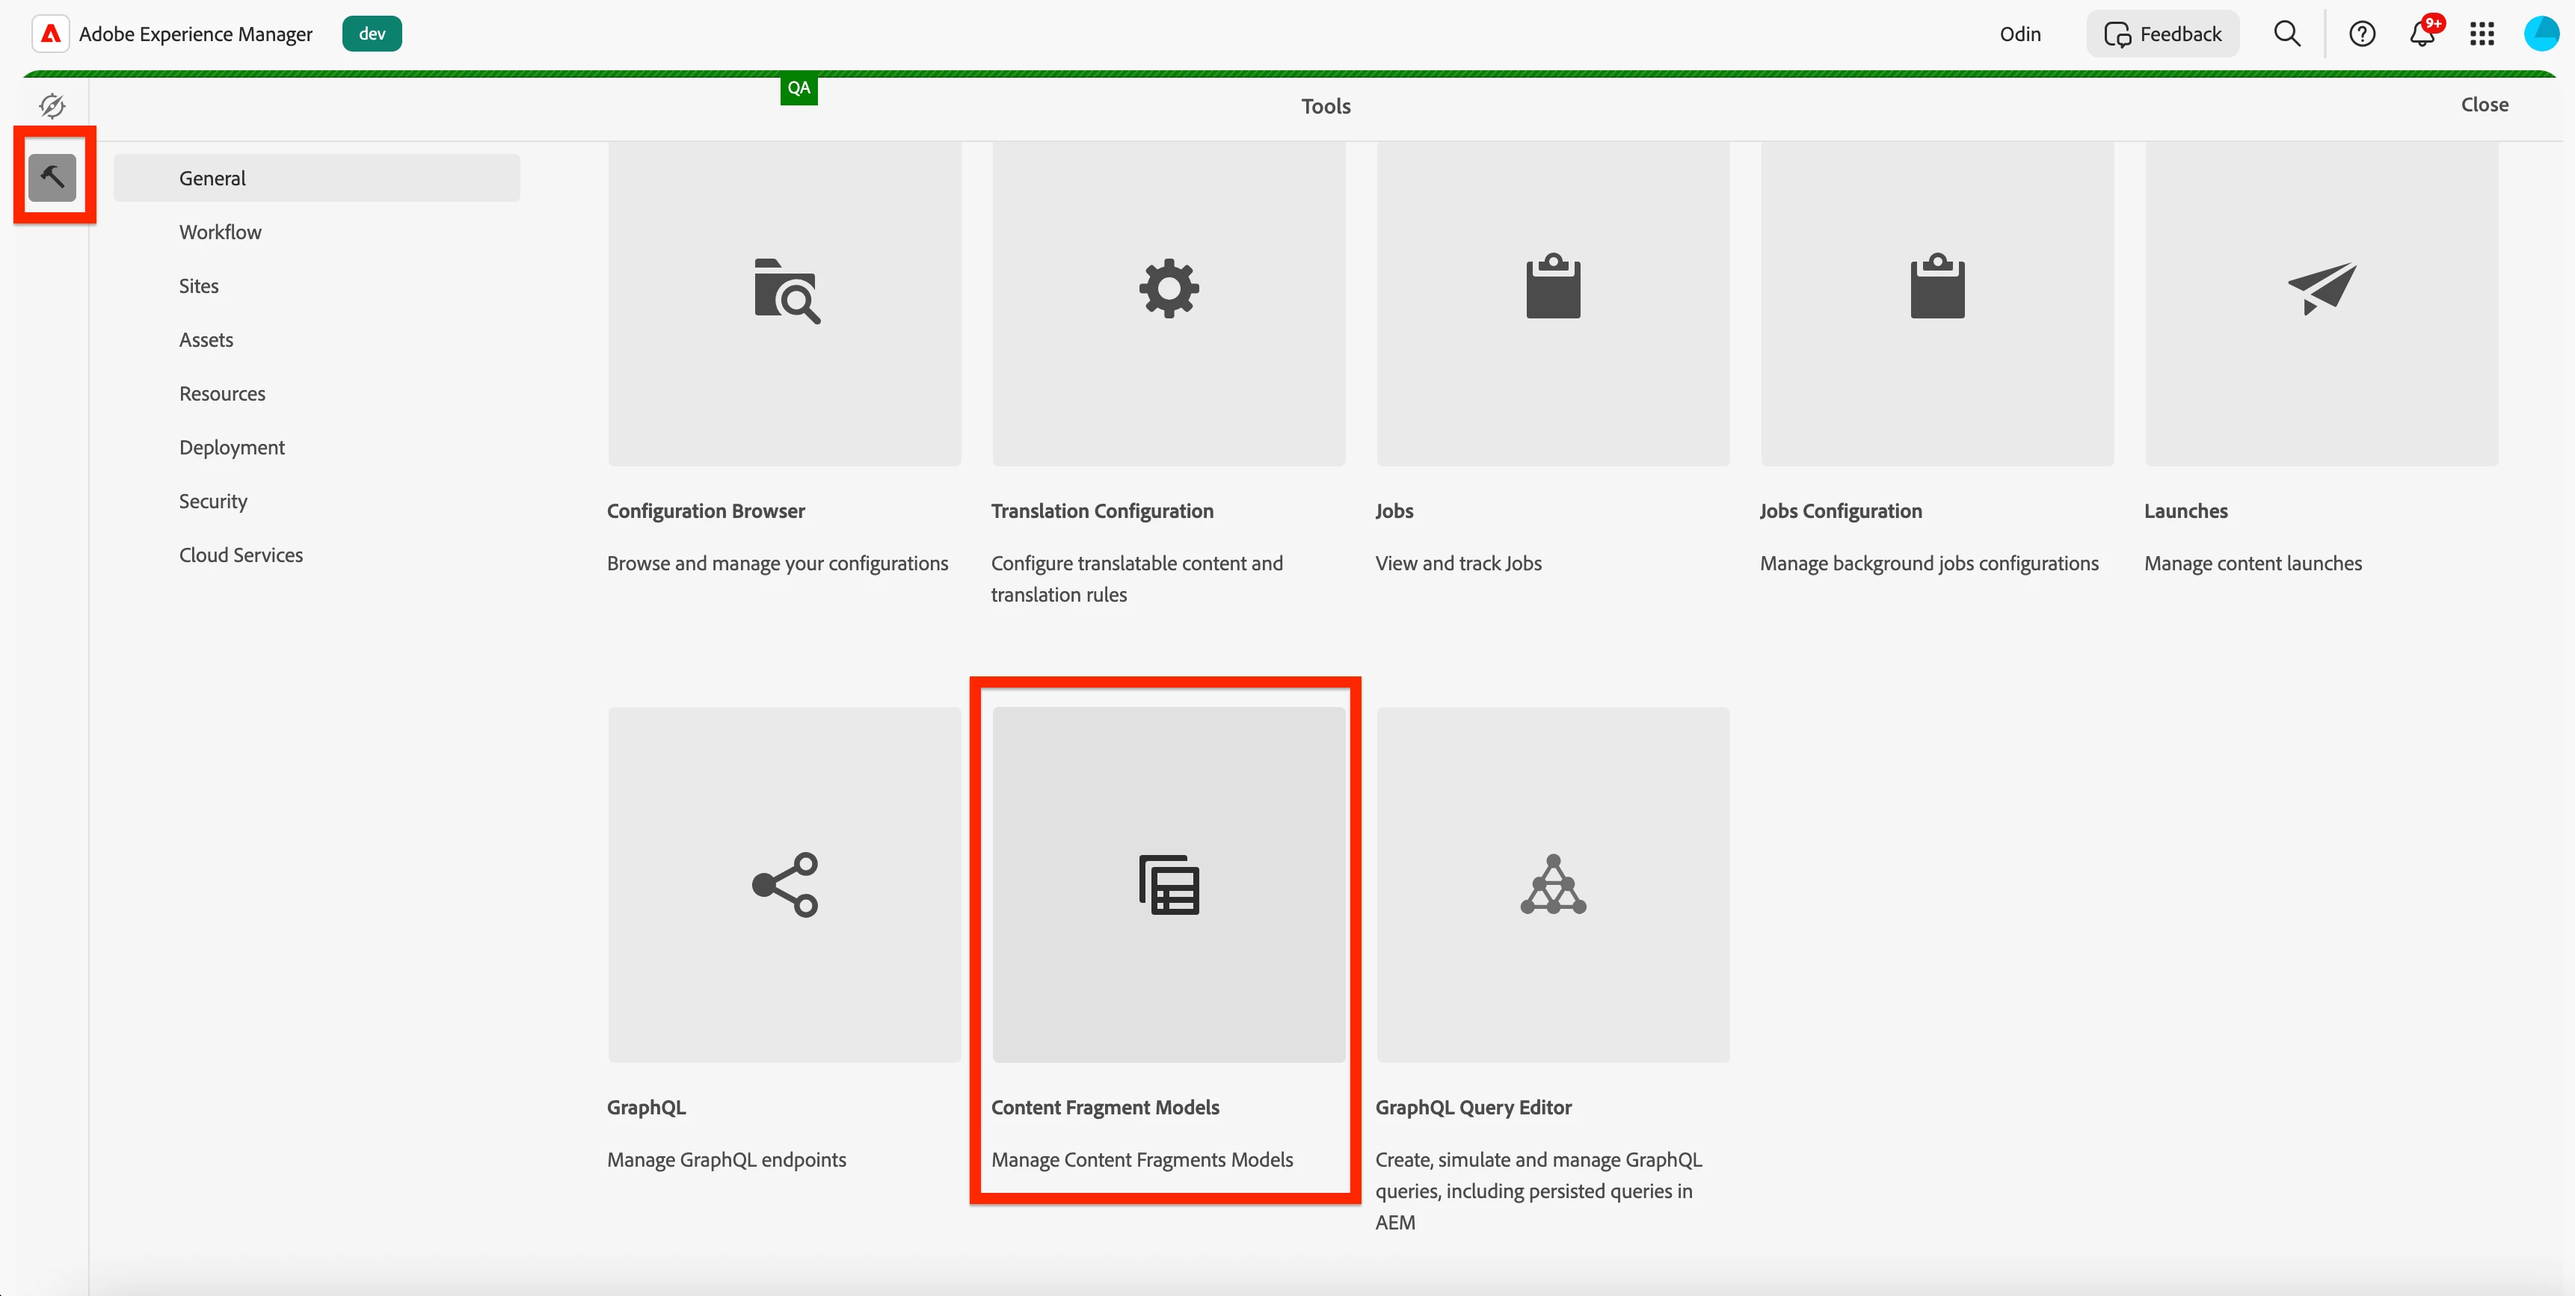The width and height of the screenshot is (2575, 1296).
Task: Open the app switcher grid icon
Action: 2481,34
